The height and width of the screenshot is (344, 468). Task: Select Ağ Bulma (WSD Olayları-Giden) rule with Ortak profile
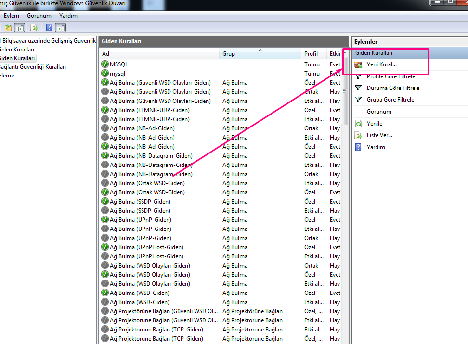coord(221,266)
